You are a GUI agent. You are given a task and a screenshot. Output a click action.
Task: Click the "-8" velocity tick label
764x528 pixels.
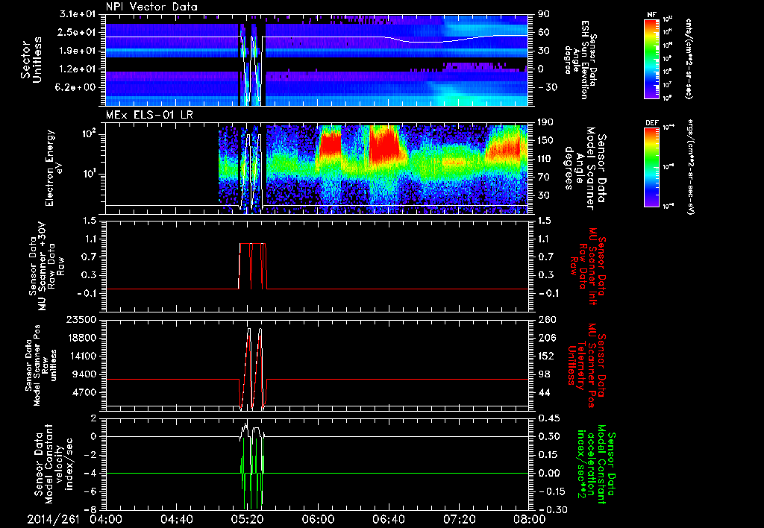(x=90, y=509)
